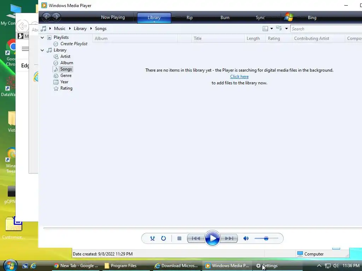Open the Windows Start orb
The width and height of the screenshot is (362, 271).
tap(10, 265)
